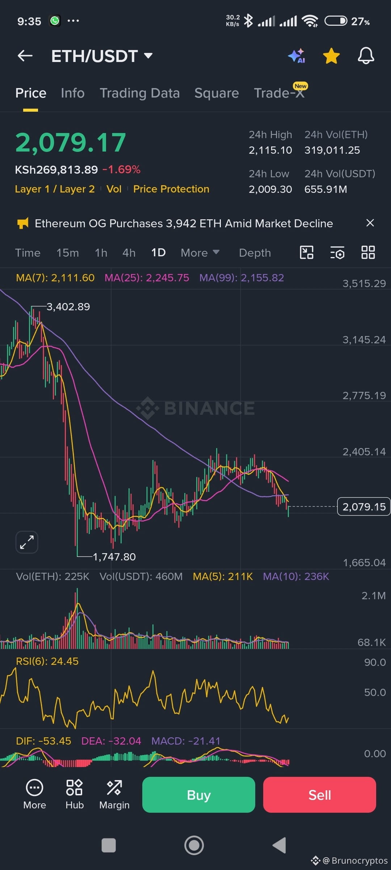This screenshot has width=391, height=870.
Task: Tap the 24h High value 2,115.10
Action: click(270, 150)
